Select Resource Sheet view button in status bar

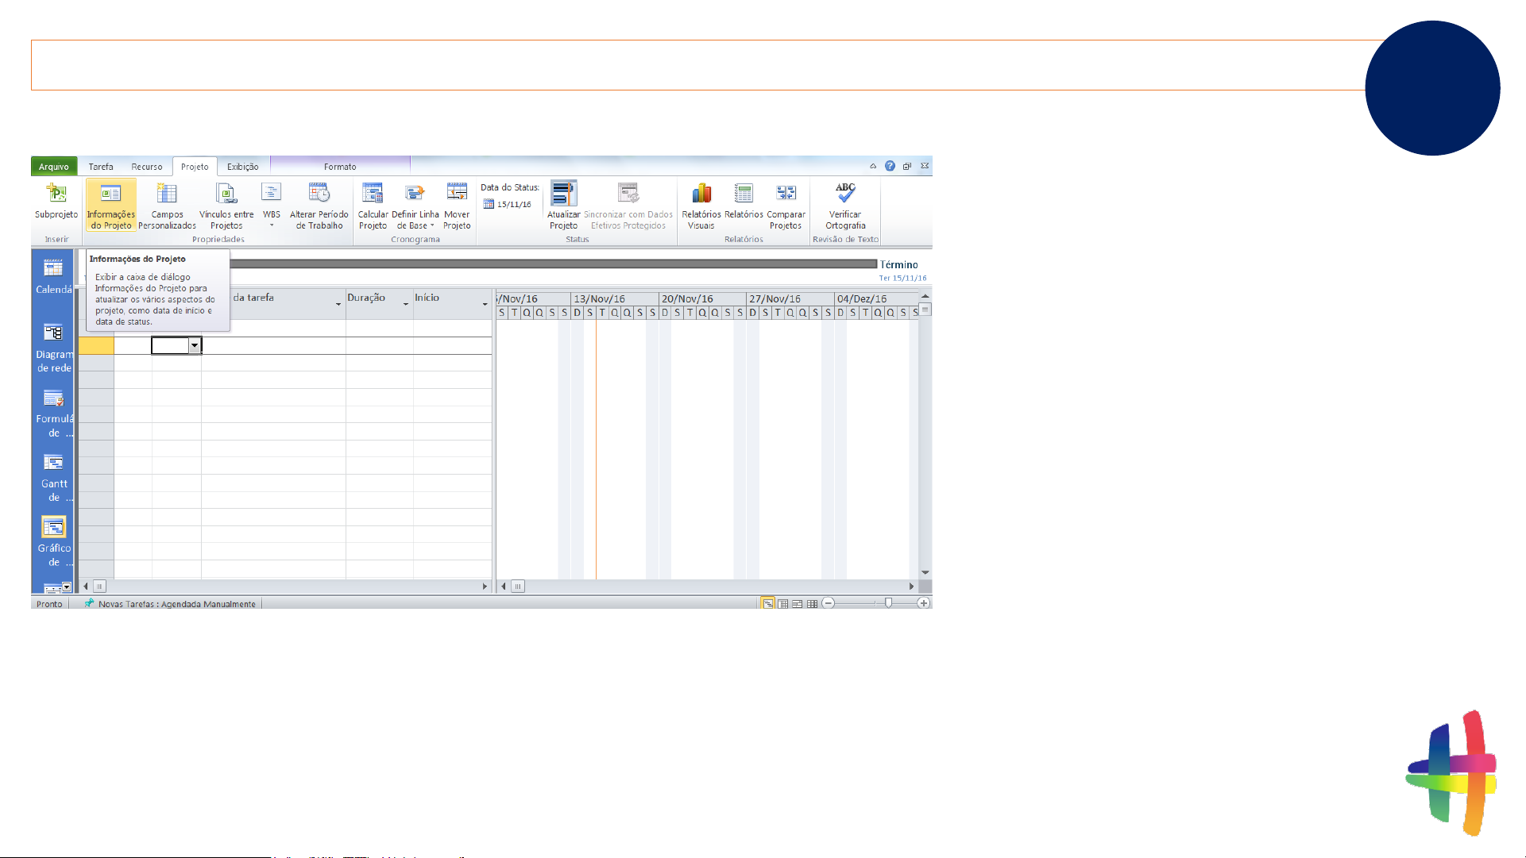(x=812, y=604)
